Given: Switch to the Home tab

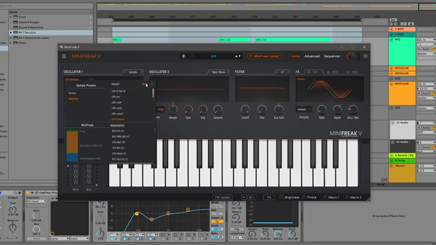Looking at the screenshot, I should click(x=295, y=56).
